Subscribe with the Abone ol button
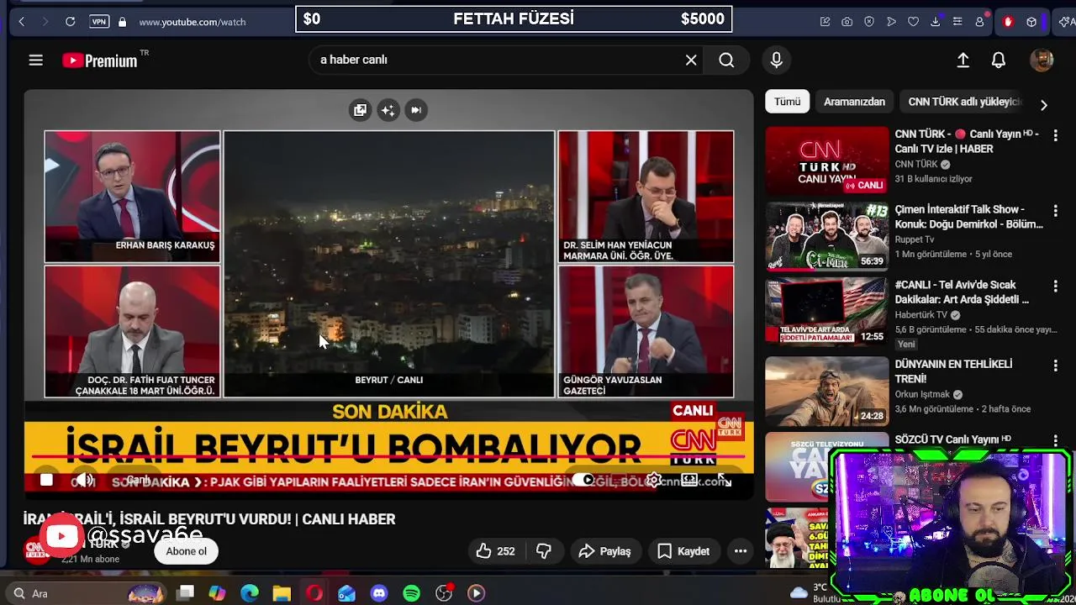 point(186,551)
